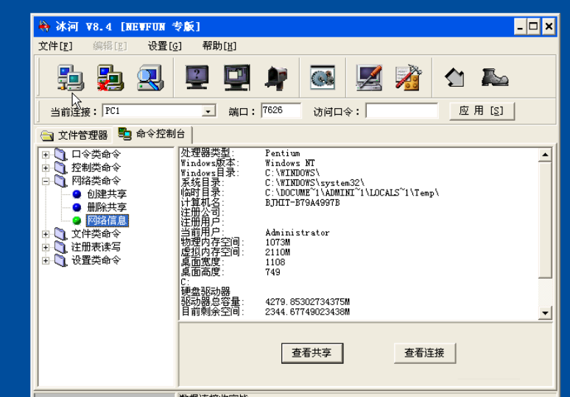Click the mailbox message icon

click(x=276, y=78)
